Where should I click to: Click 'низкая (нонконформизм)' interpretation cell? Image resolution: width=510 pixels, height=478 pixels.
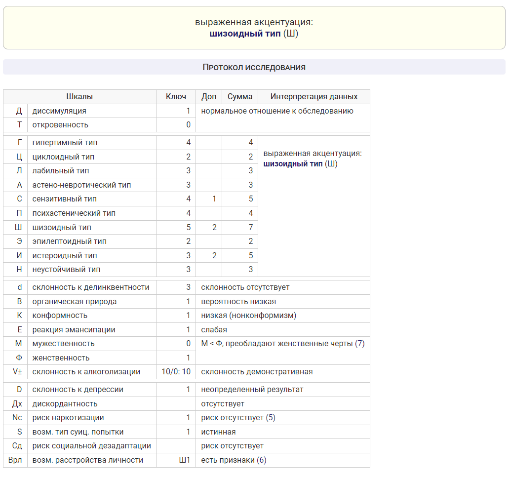(248, 316)
